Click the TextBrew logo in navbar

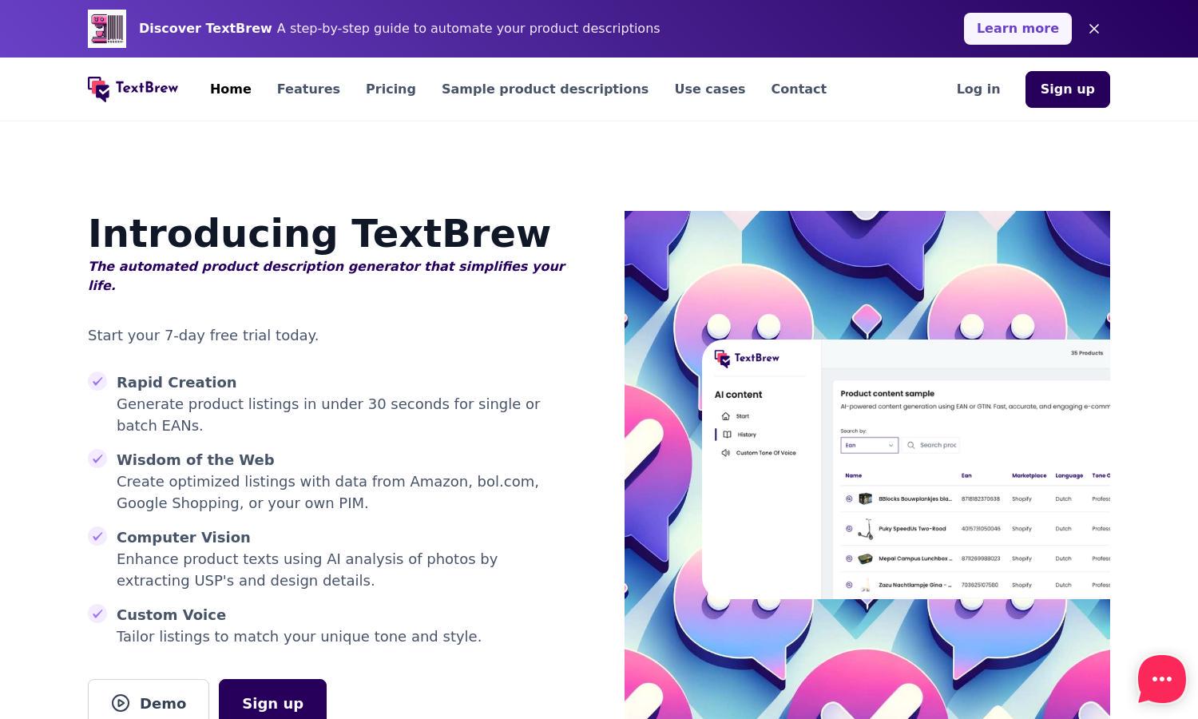click(133, 89)
